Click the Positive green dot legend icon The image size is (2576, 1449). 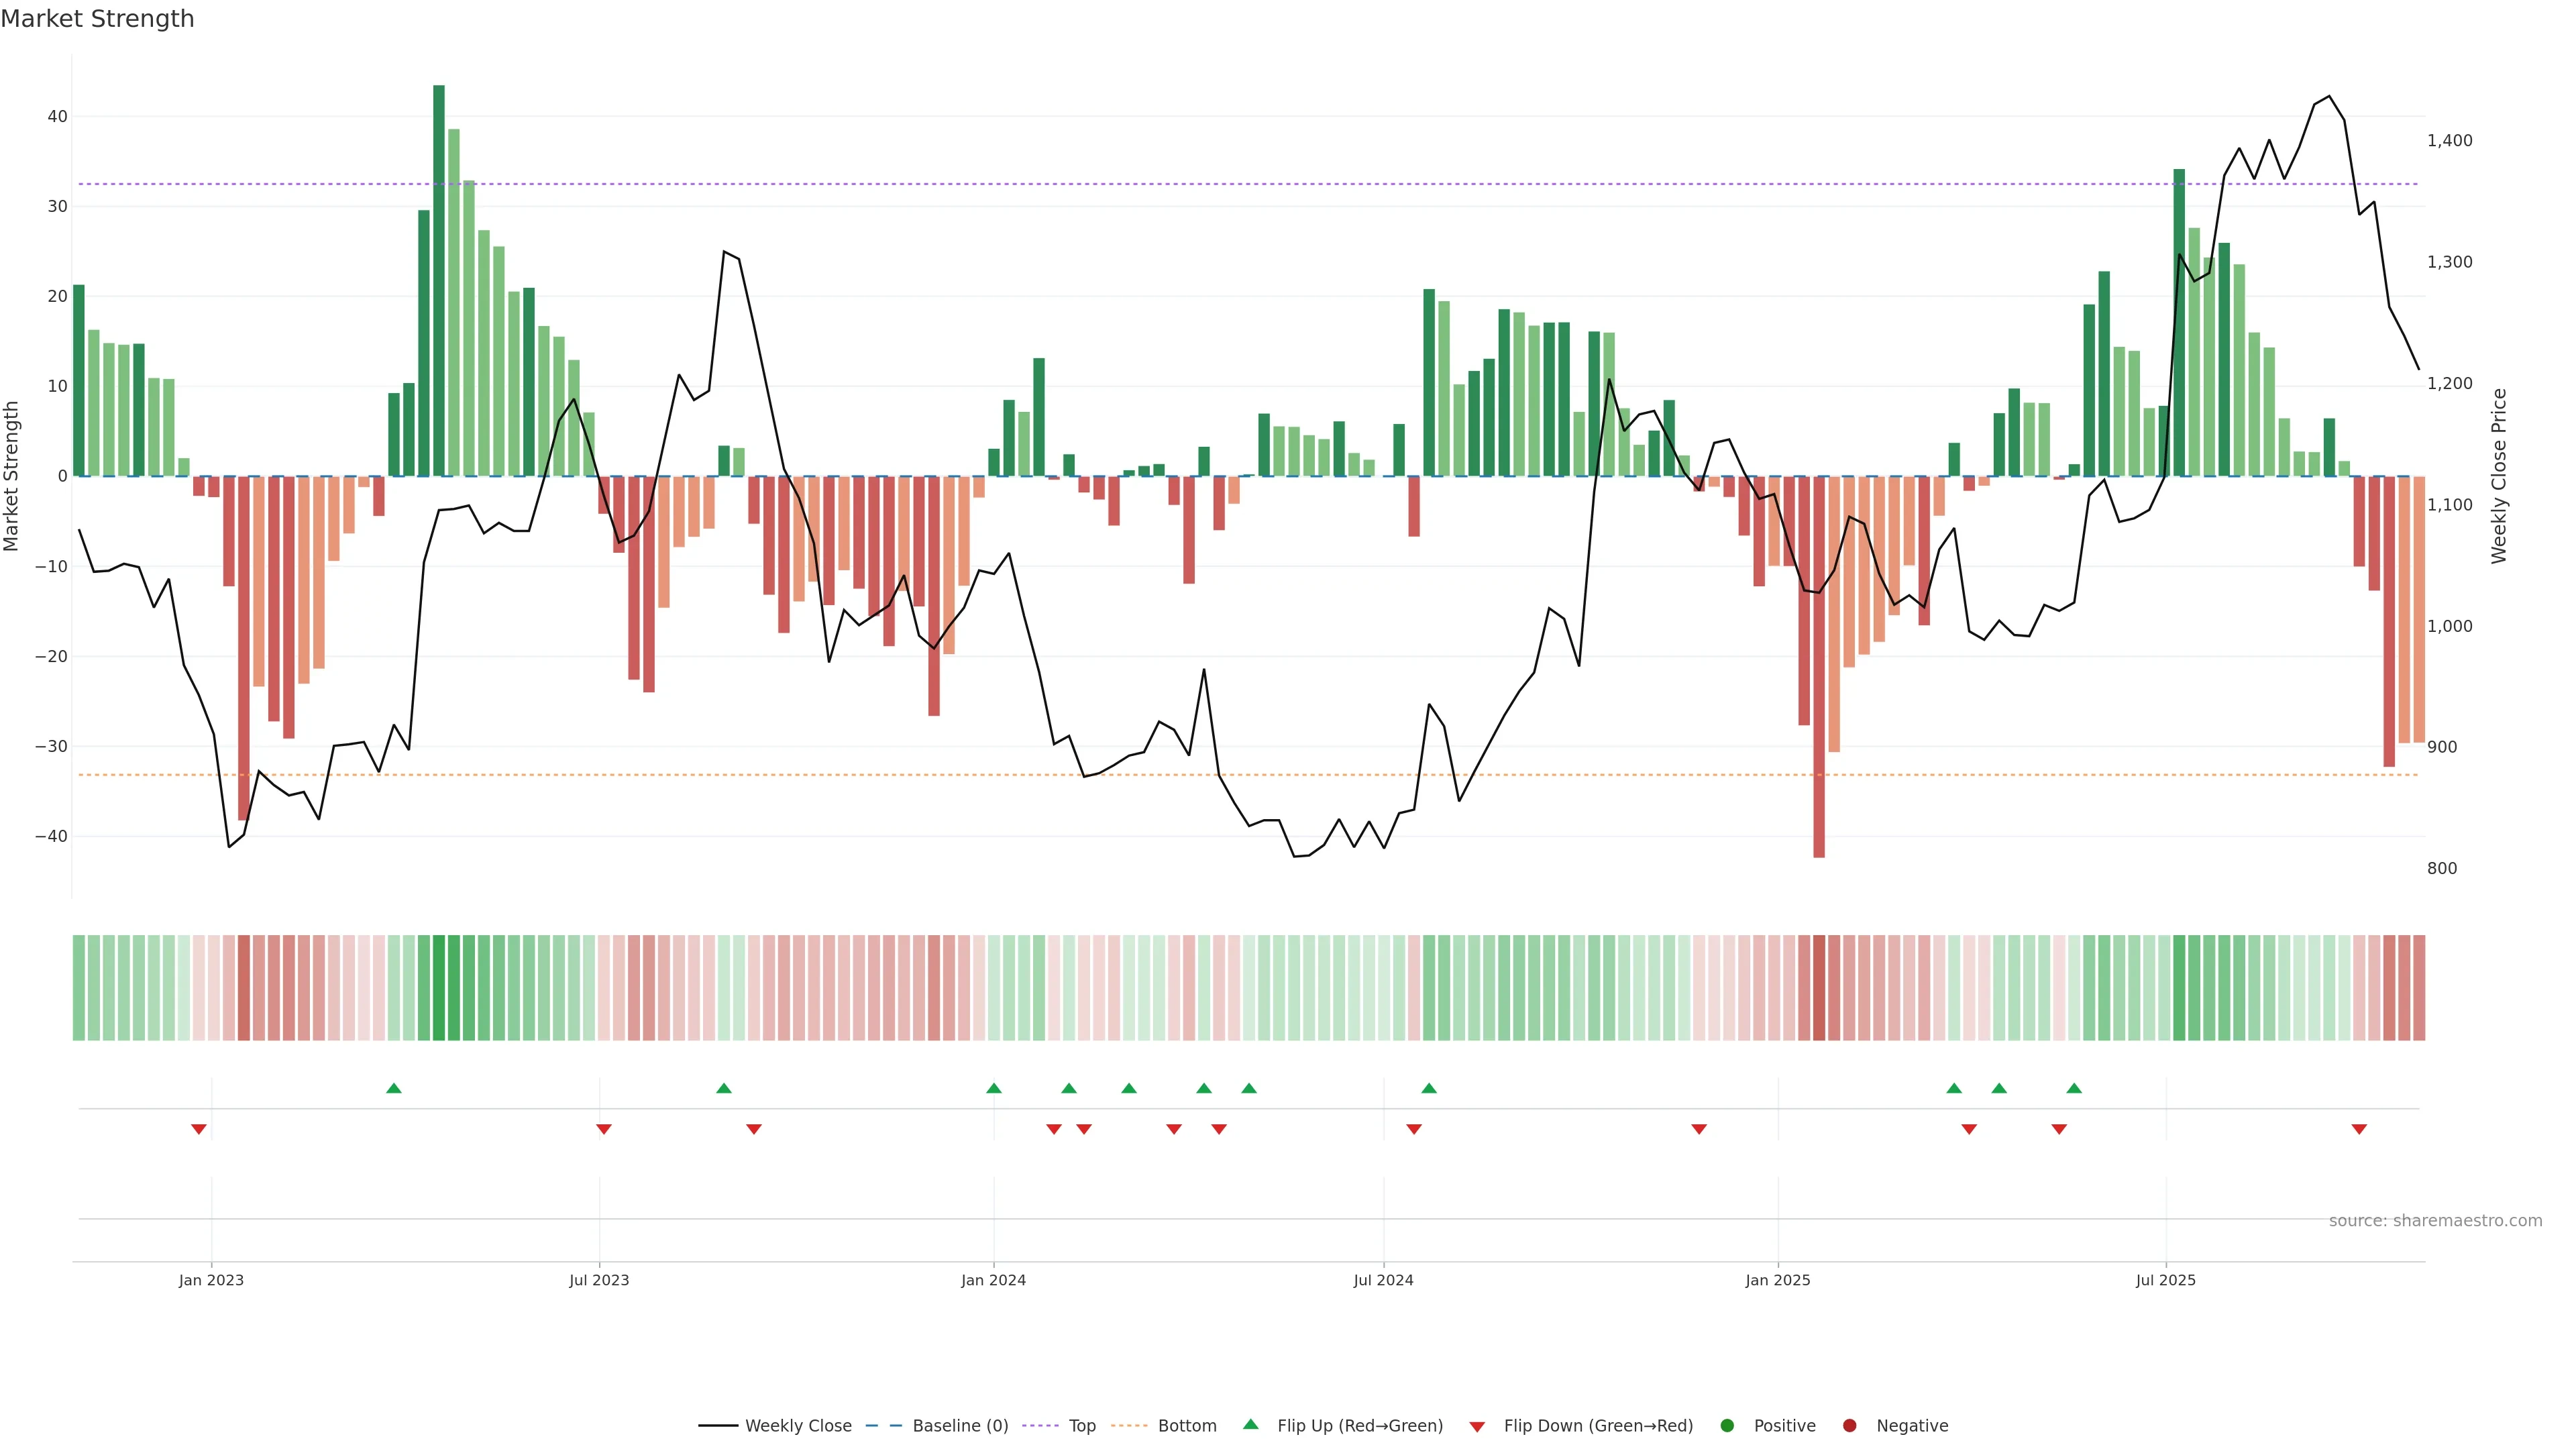[1727, 1425]
